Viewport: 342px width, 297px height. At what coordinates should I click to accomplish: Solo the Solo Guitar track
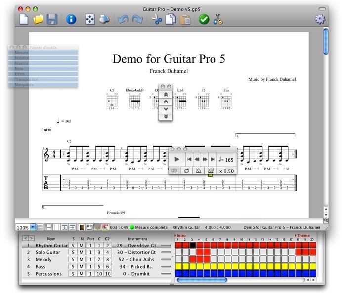(73, 252)
